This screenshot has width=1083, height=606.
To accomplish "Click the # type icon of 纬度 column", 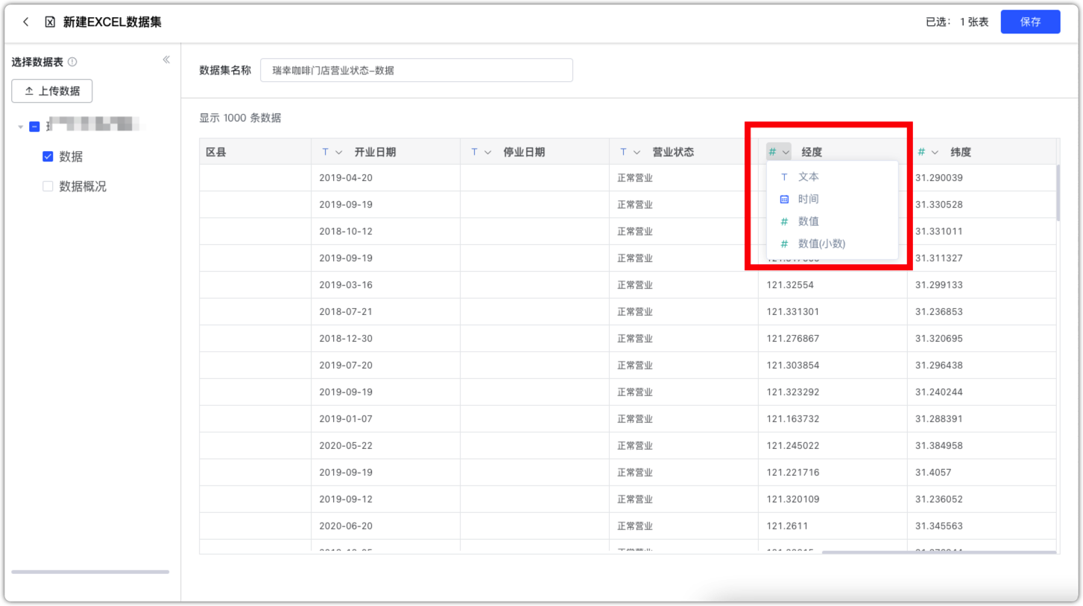I will 921,152.
